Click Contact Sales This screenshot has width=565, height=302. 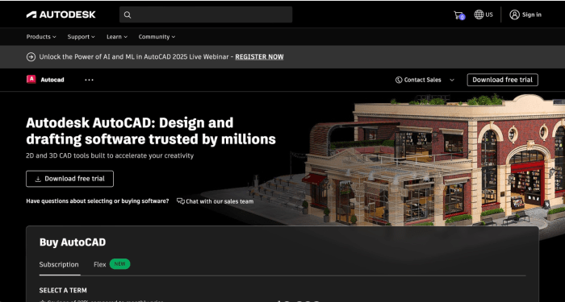[x=418, y=80]
